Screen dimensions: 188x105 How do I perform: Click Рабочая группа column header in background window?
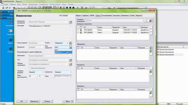[x=170, y=47]
